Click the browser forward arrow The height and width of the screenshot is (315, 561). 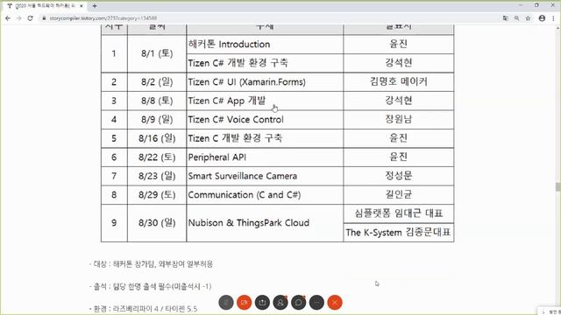click(19, 18)
